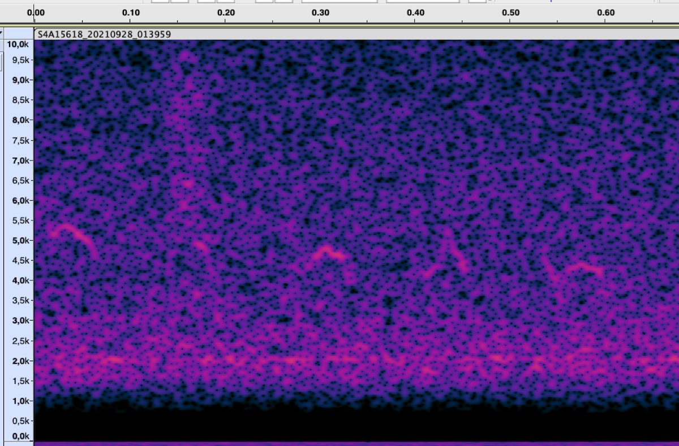
Task: Click the 5,0k label on the frequency scale
Action: pyautogui.click(x=20, y=240)
